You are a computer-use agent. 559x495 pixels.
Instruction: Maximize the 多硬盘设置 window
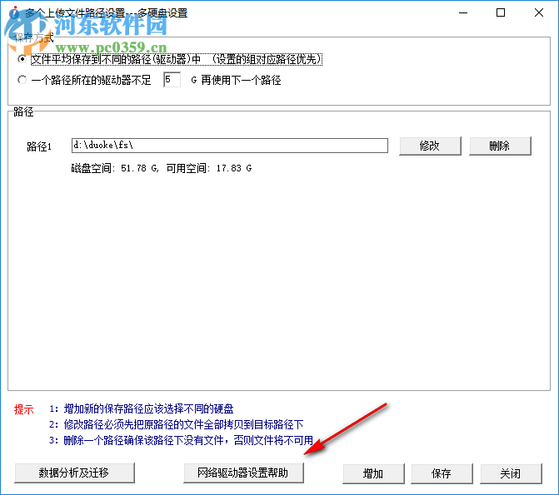coord(501,12)
